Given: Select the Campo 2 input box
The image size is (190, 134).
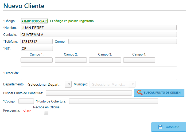Looking at the screenshot, I should 71,60.
